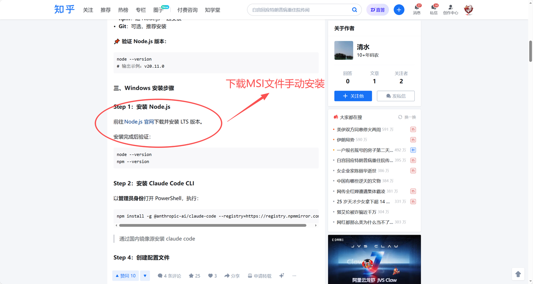Screen dimensions: 533x284
Task: Click the 关注者 count 2
Action: coord(401,81)
